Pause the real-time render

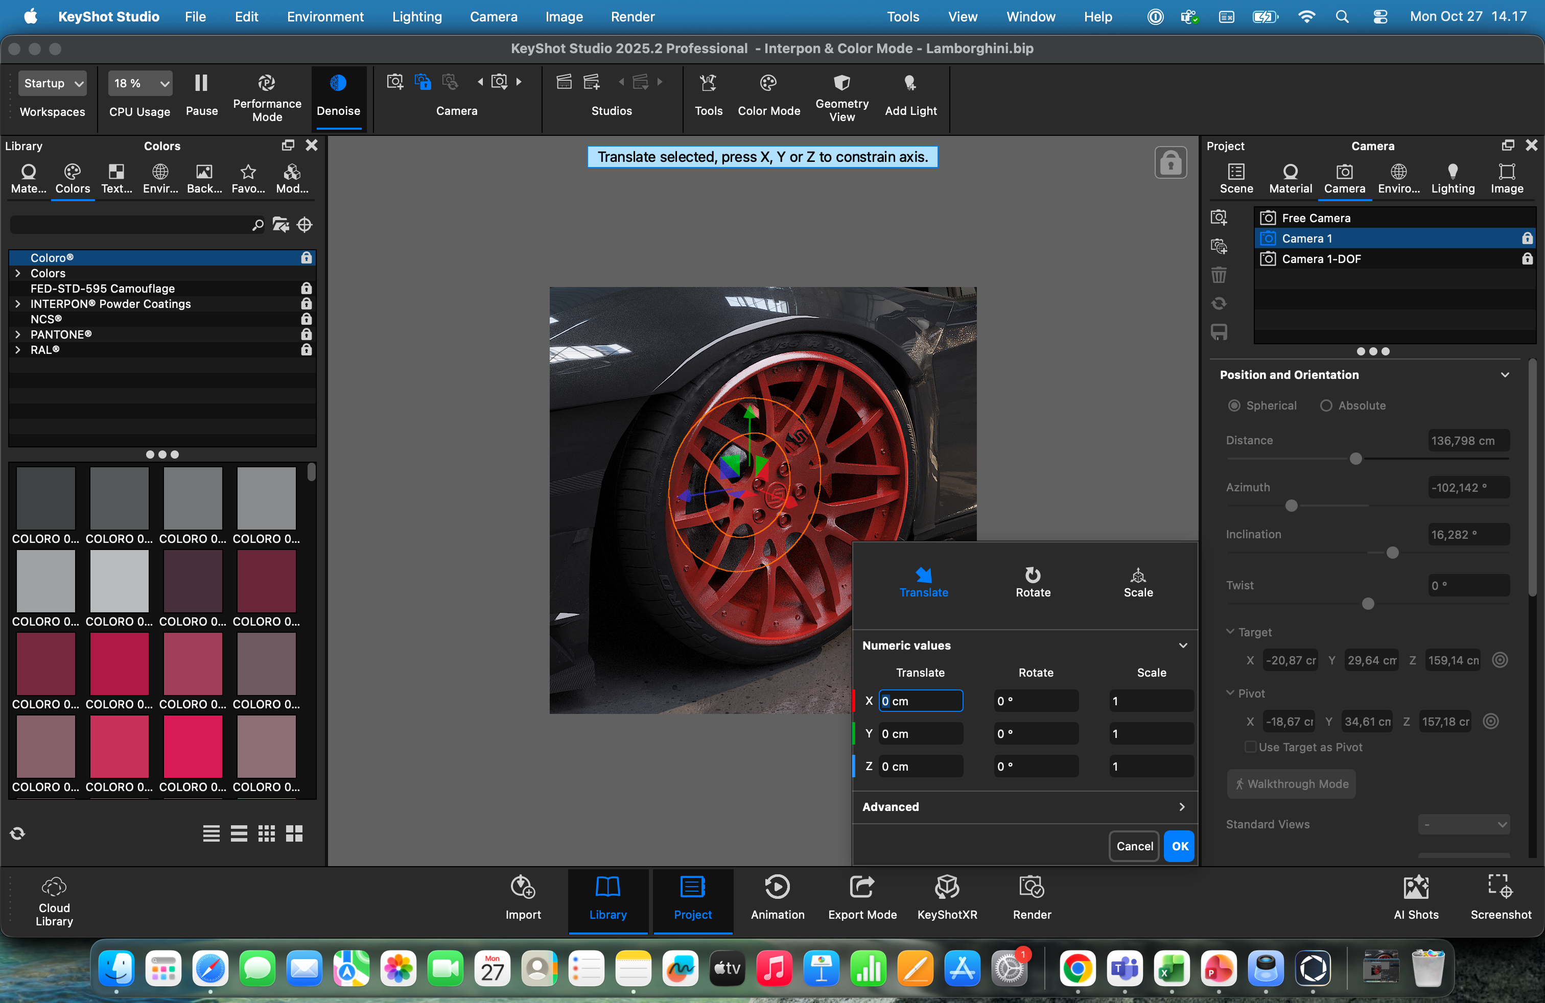(x=201, y=83)
